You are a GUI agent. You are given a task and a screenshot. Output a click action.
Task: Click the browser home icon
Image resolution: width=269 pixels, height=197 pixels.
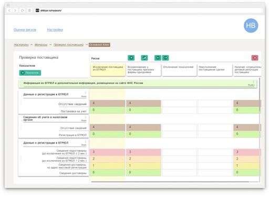pyautogui.click(x=29, y=11)
